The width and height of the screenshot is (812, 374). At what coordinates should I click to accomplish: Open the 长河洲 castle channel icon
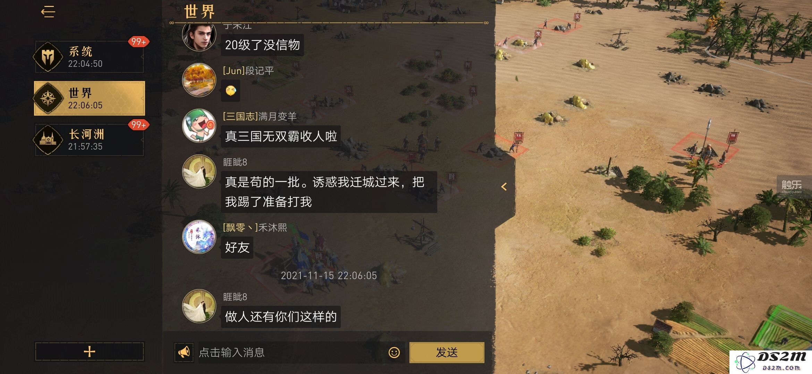(48, 140)
